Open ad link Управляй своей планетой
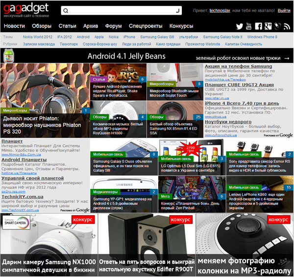The width and height of the screenshot is (294, 277). pos(33,178)
